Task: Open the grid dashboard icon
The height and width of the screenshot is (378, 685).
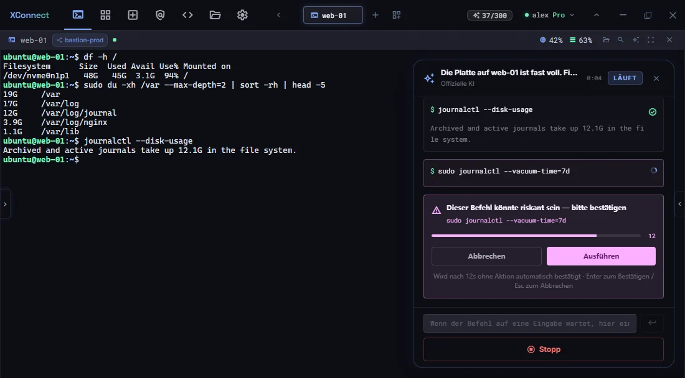Action: click(105, 15)
